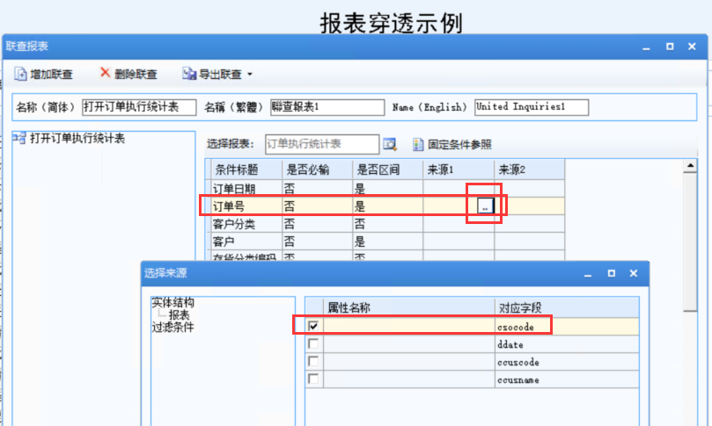Click the scrollbar up arrow of condition grid

(690, 166)
